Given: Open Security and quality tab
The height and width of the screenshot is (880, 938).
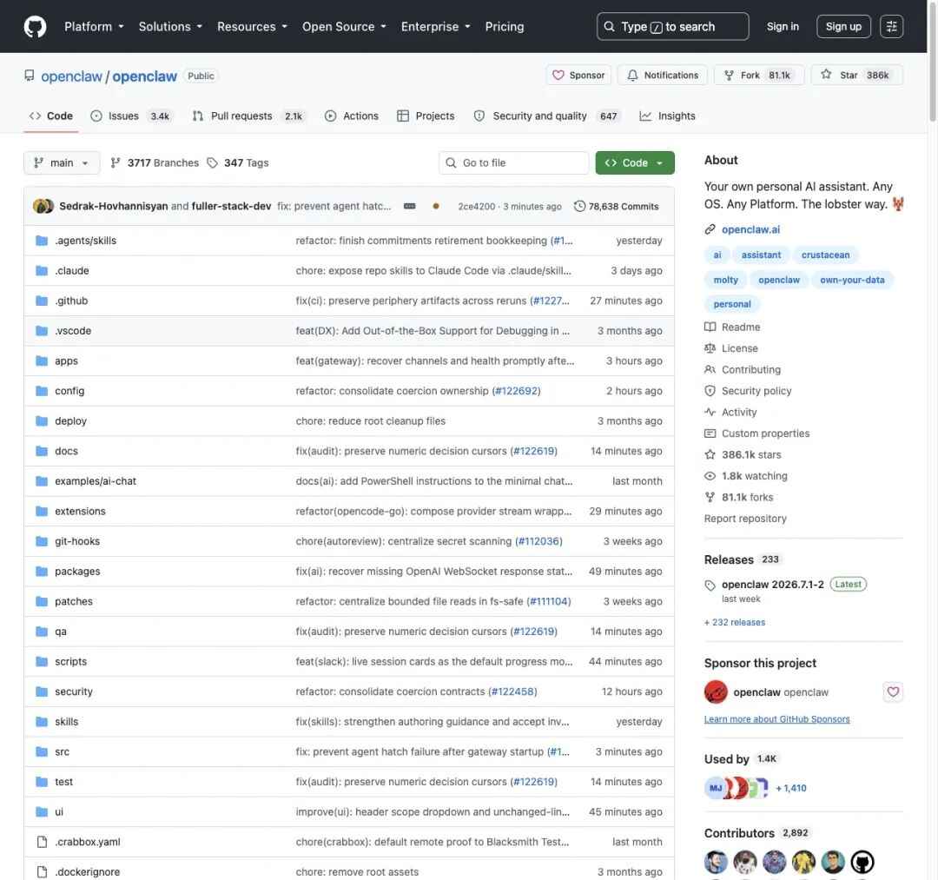Looking at the screenshot, I should (547, 116).
